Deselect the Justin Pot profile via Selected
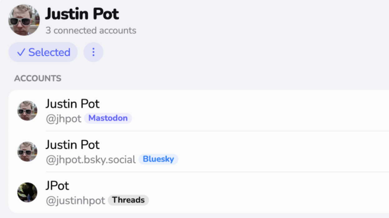The height and width of the screenshot is (218, 389). [x=43, y=52]
